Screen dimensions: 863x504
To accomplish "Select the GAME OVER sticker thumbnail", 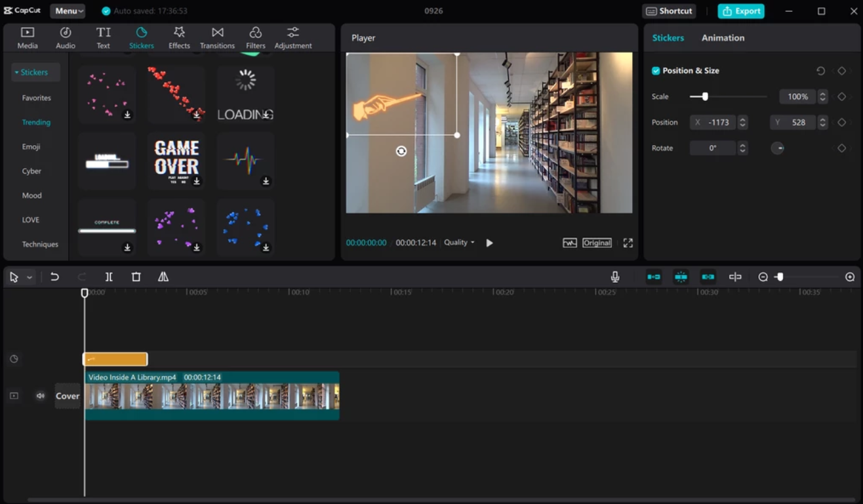I will pos(176,160).
